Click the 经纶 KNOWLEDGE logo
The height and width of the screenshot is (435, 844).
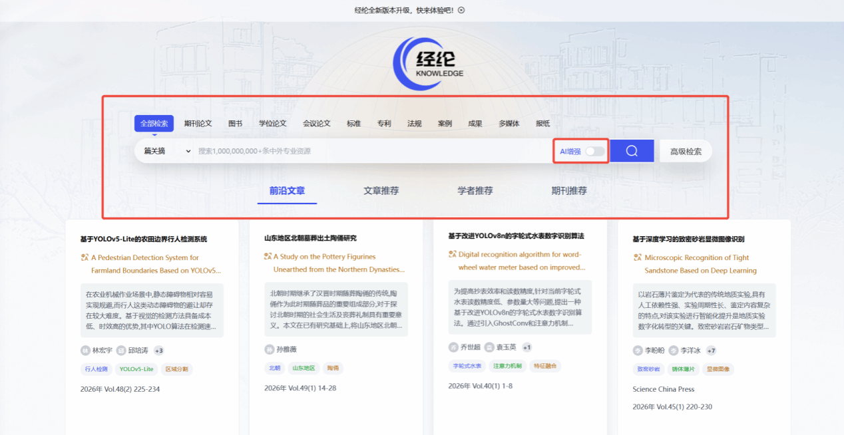click(x=428, y=63)
